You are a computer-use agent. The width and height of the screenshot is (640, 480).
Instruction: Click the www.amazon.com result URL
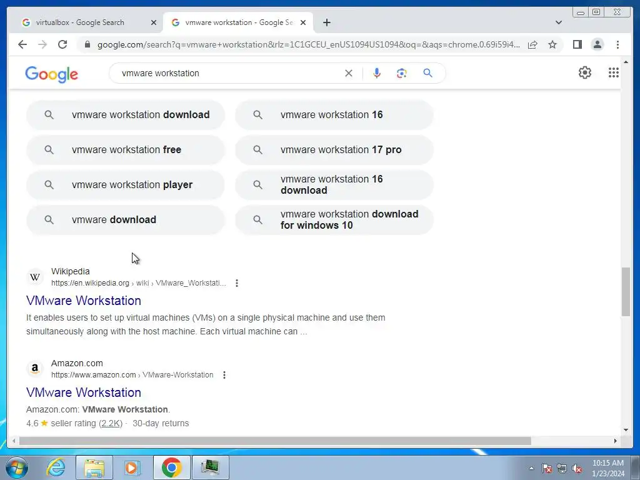[132, 375]
